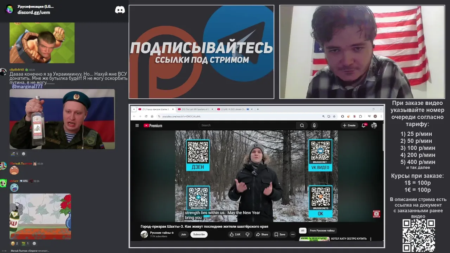Click the Create button on YouTube
The width and height of the screenshot is (450, 253).
349,125
